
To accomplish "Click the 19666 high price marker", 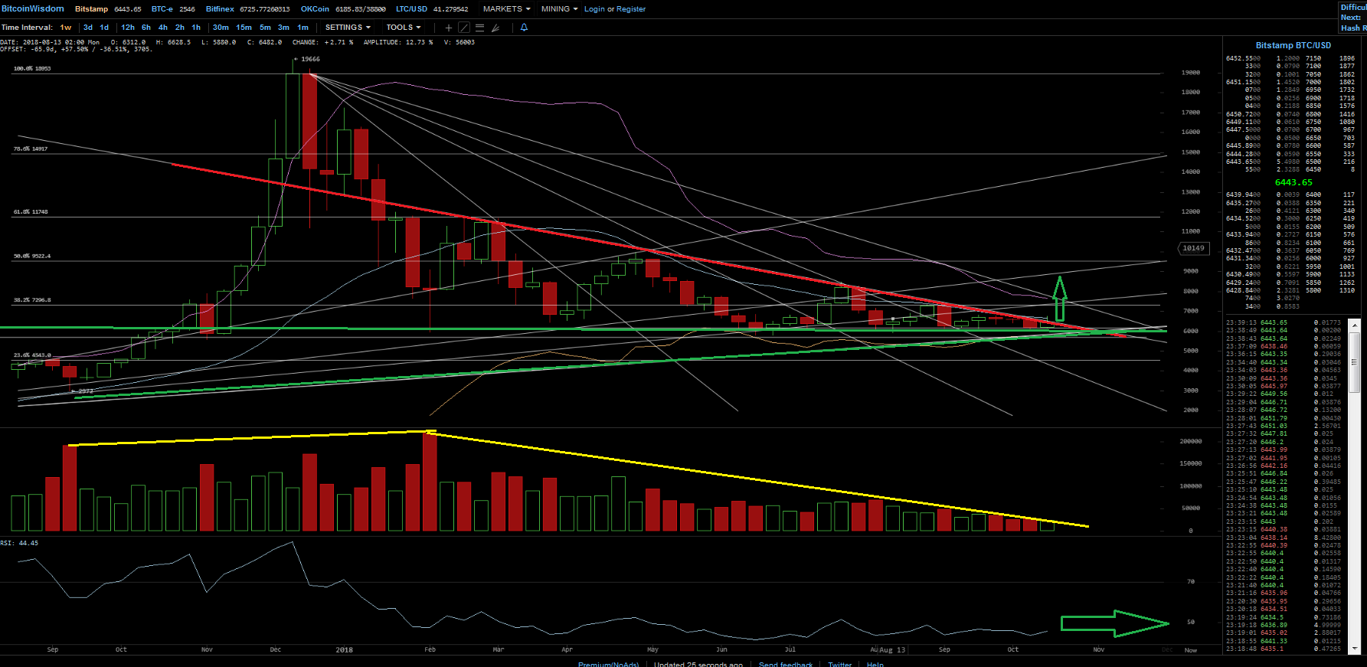I will [310, 59].
